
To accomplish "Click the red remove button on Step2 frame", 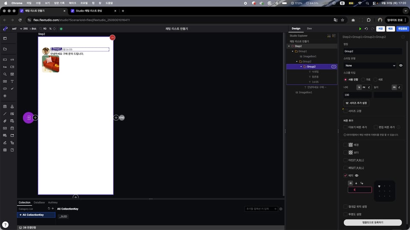I will click(x=112, y=38).
